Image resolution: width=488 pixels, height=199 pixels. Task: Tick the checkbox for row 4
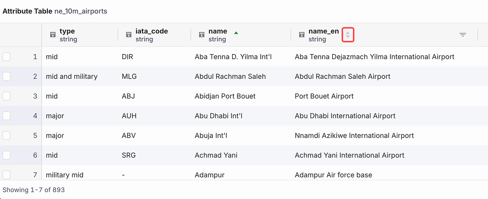coord(6,116)
